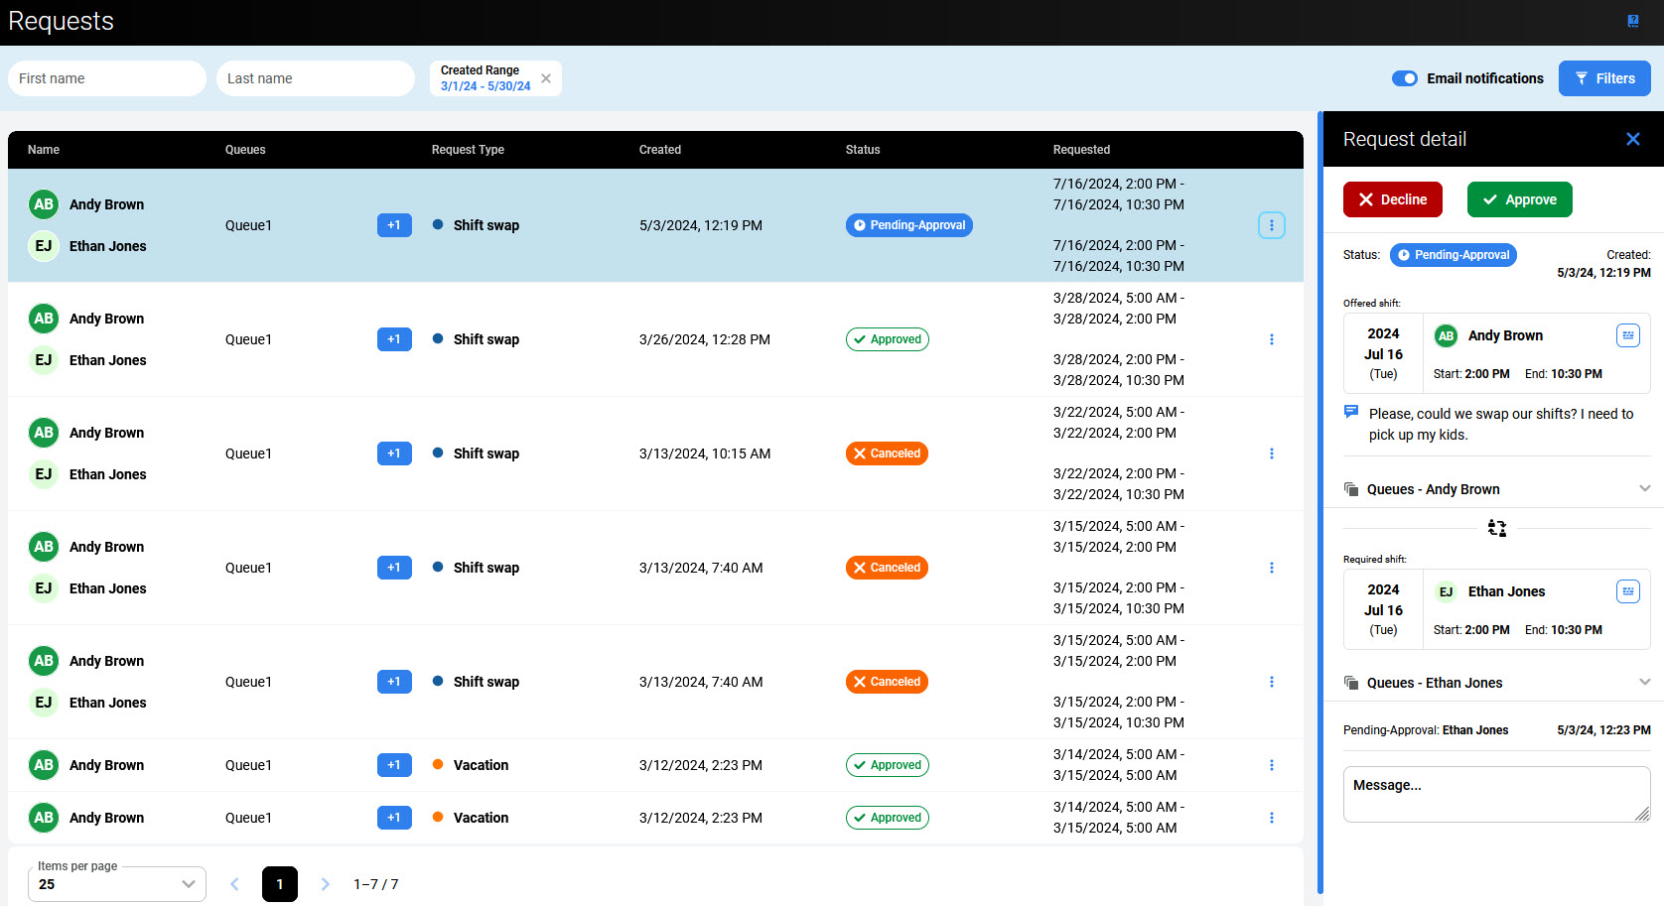
Task: Open the help book icon in header
Action: tap(1632, 21)
